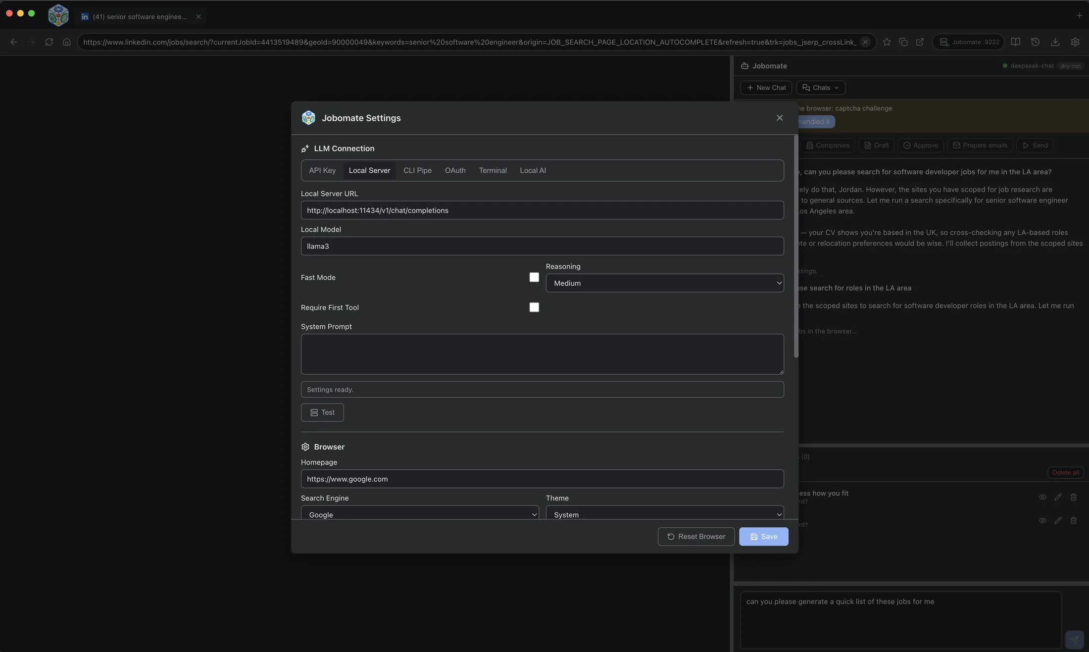The height and width of the screenshot is (652, 1089).
Task: Click the Draft step button
Action: coord(876,146)
